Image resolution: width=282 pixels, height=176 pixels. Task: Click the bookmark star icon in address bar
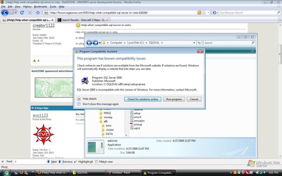click(204, 13)
